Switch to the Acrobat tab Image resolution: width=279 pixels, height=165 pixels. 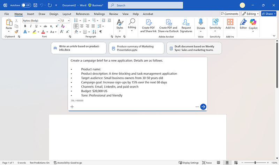pyautogui.click(x=148, y=14)
